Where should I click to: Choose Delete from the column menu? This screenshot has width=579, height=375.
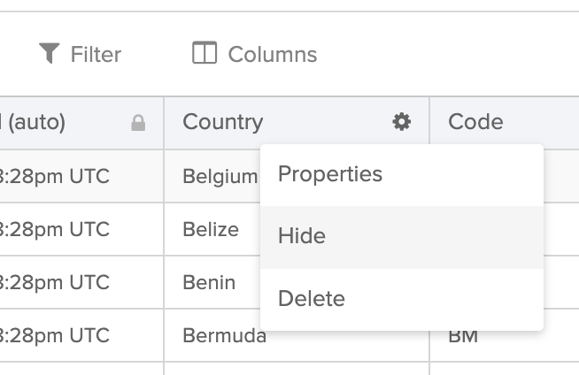(x=312, y=299)
